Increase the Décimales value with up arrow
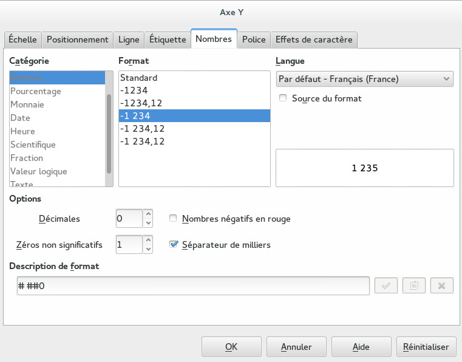 pyautogui.click(x=148, y=214)
